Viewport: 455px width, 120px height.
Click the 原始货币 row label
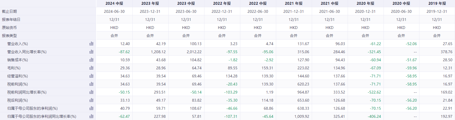[x=9, y=28]
